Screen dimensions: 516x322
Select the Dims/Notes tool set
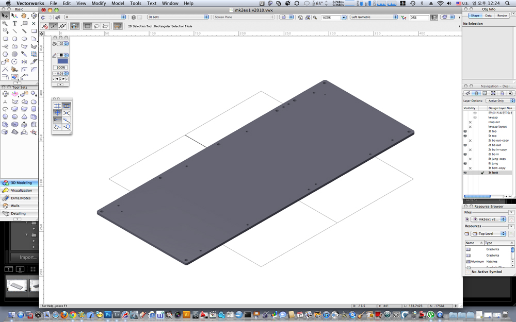20,198
